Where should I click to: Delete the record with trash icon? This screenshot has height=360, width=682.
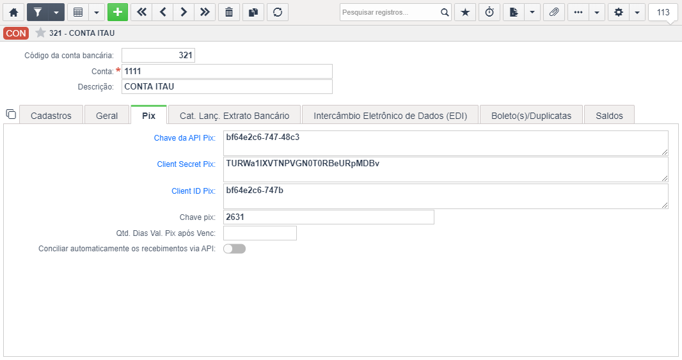click(x=229, y=12)
